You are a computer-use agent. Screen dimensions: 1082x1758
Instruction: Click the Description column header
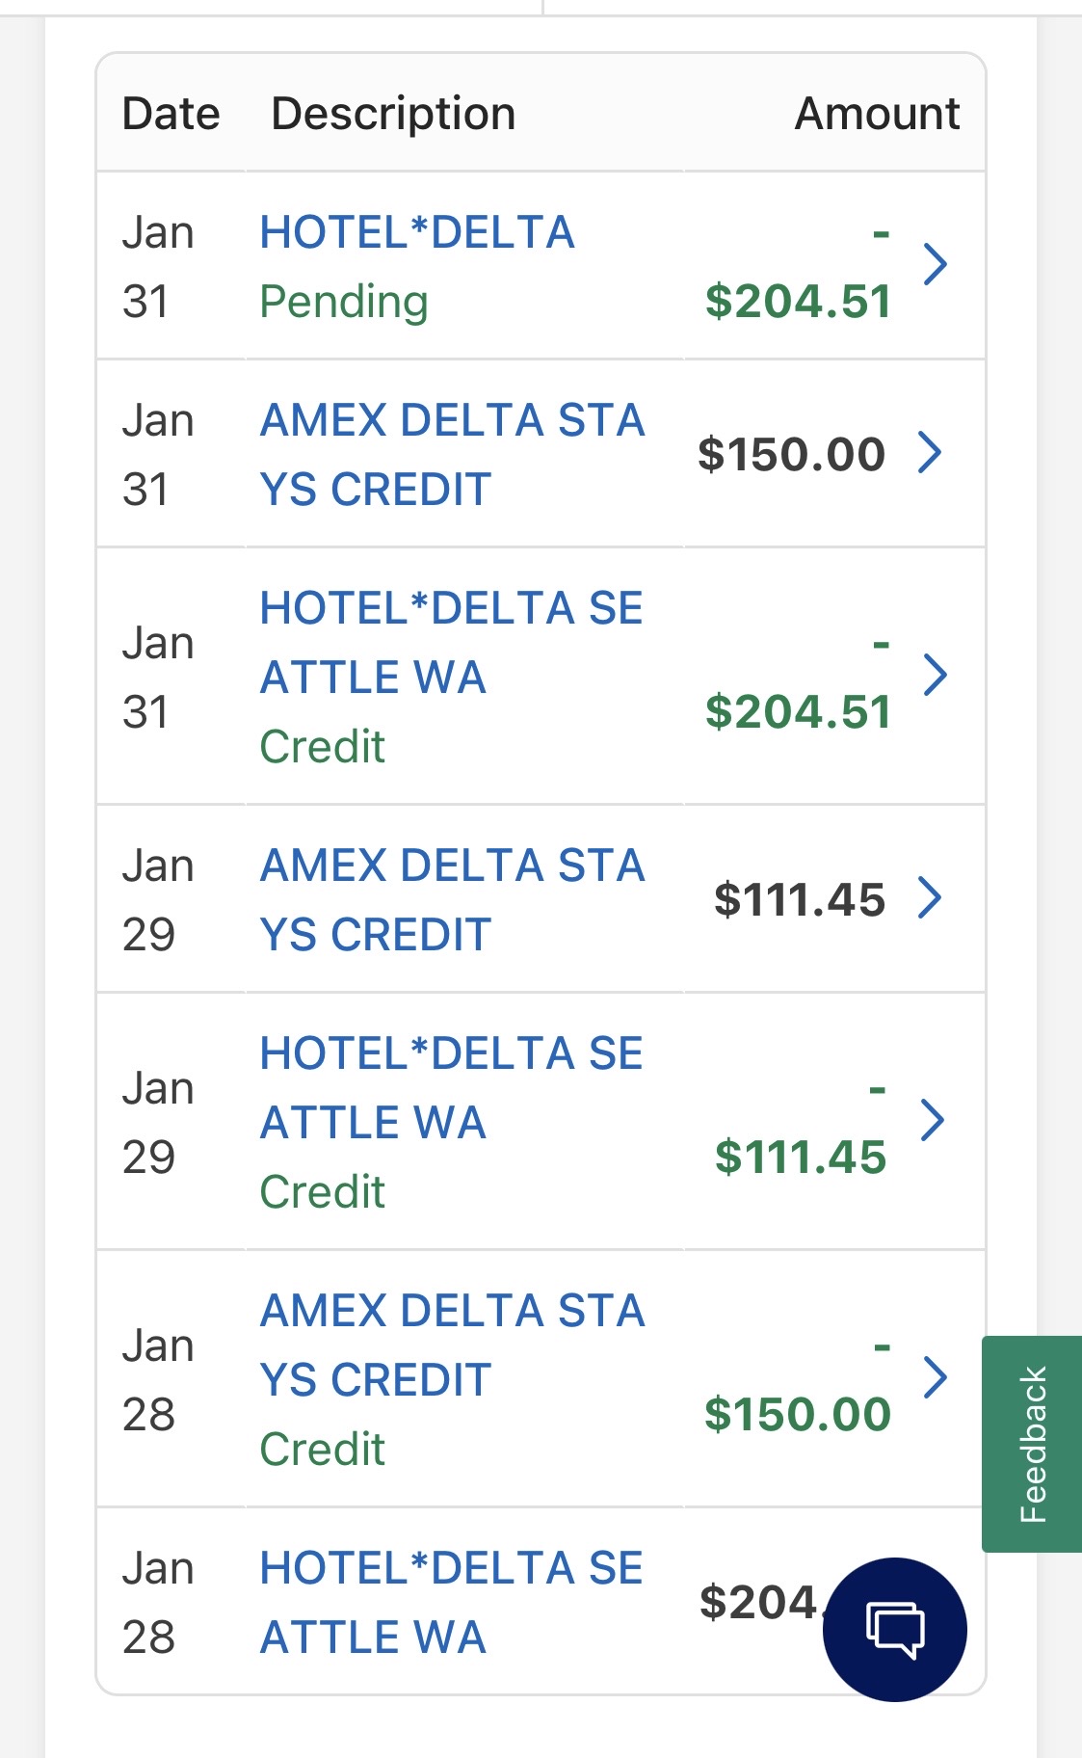(393, 114)
